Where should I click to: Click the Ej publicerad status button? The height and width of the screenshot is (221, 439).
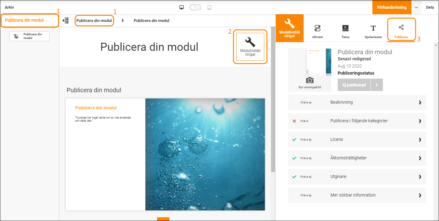click(x=354, y=85)
